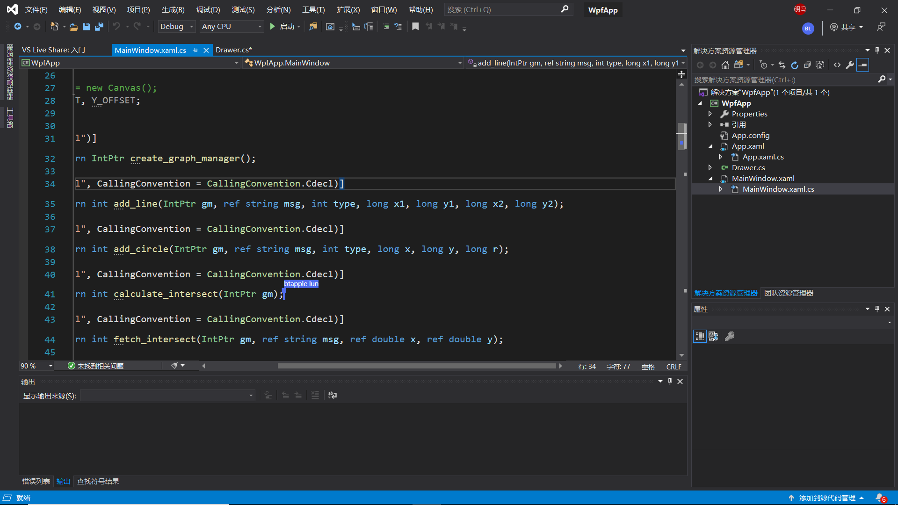This screenshot has height=505, width=898.
Task: Toggle Preview Selected Items in Solution Explorer
Action: point(862,65)
